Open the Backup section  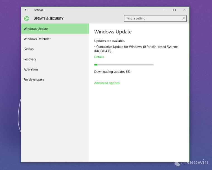pos(55,49)
